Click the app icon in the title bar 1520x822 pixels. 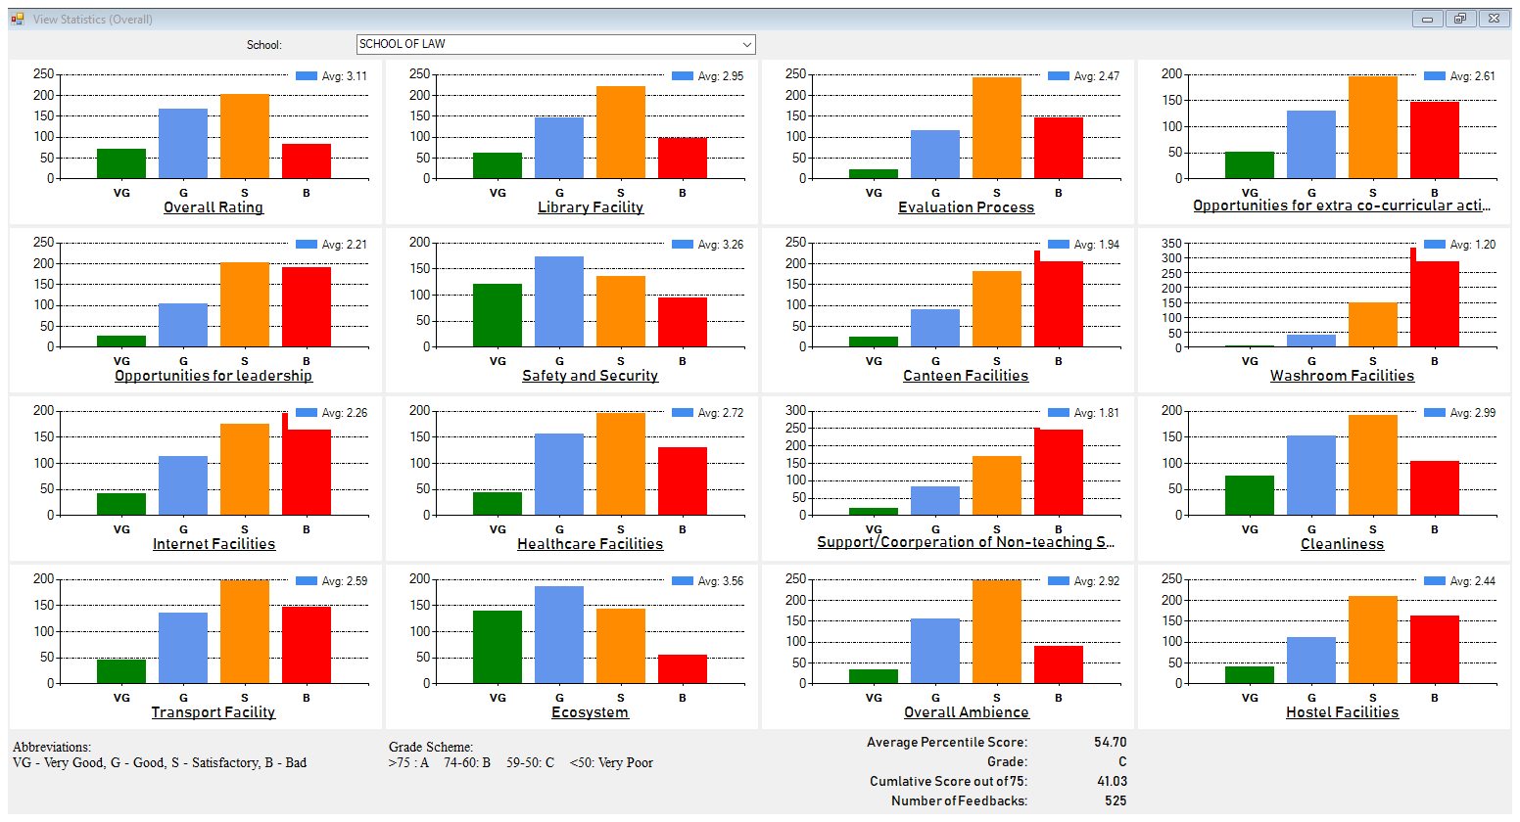pos(18,19)
